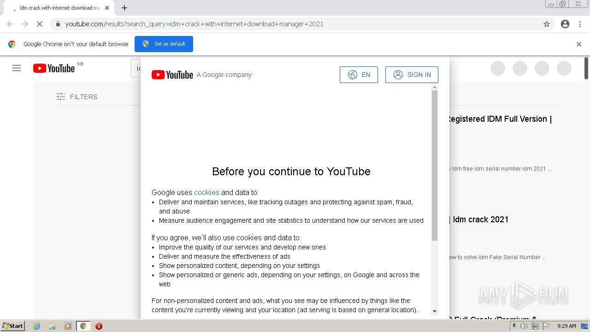Go forward in browser history
This screenshot has width=590, height=332.
(25, 24)
